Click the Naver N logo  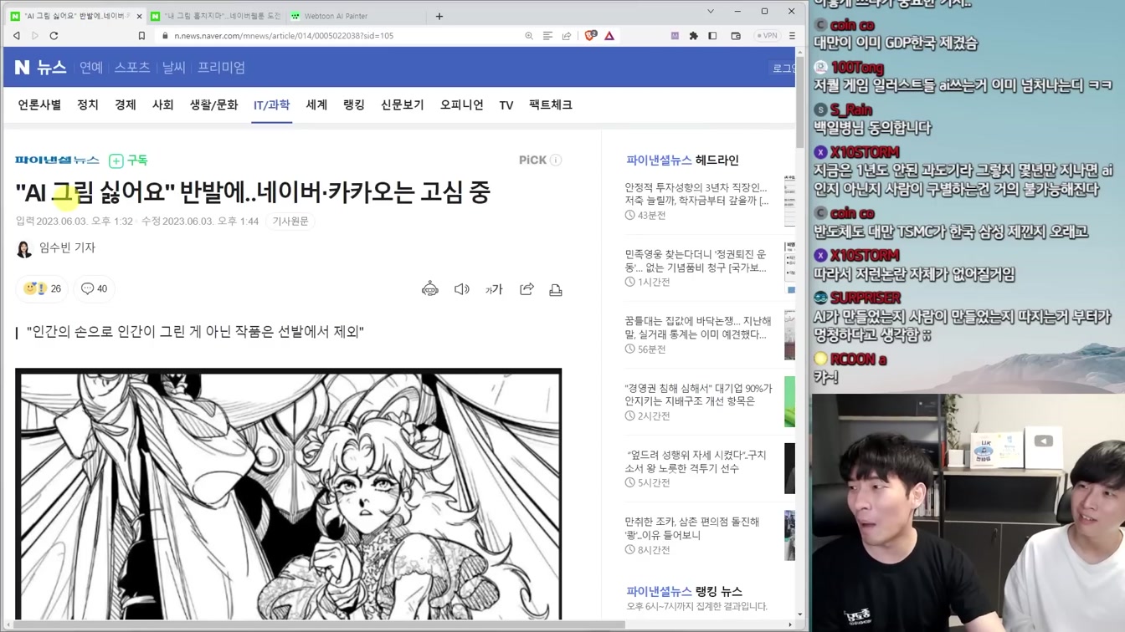23,68
